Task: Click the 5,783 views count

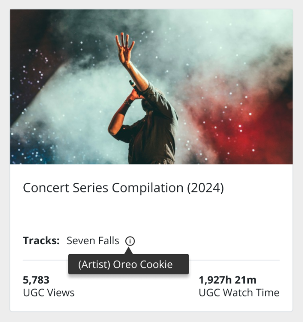Action: point(36,280)
